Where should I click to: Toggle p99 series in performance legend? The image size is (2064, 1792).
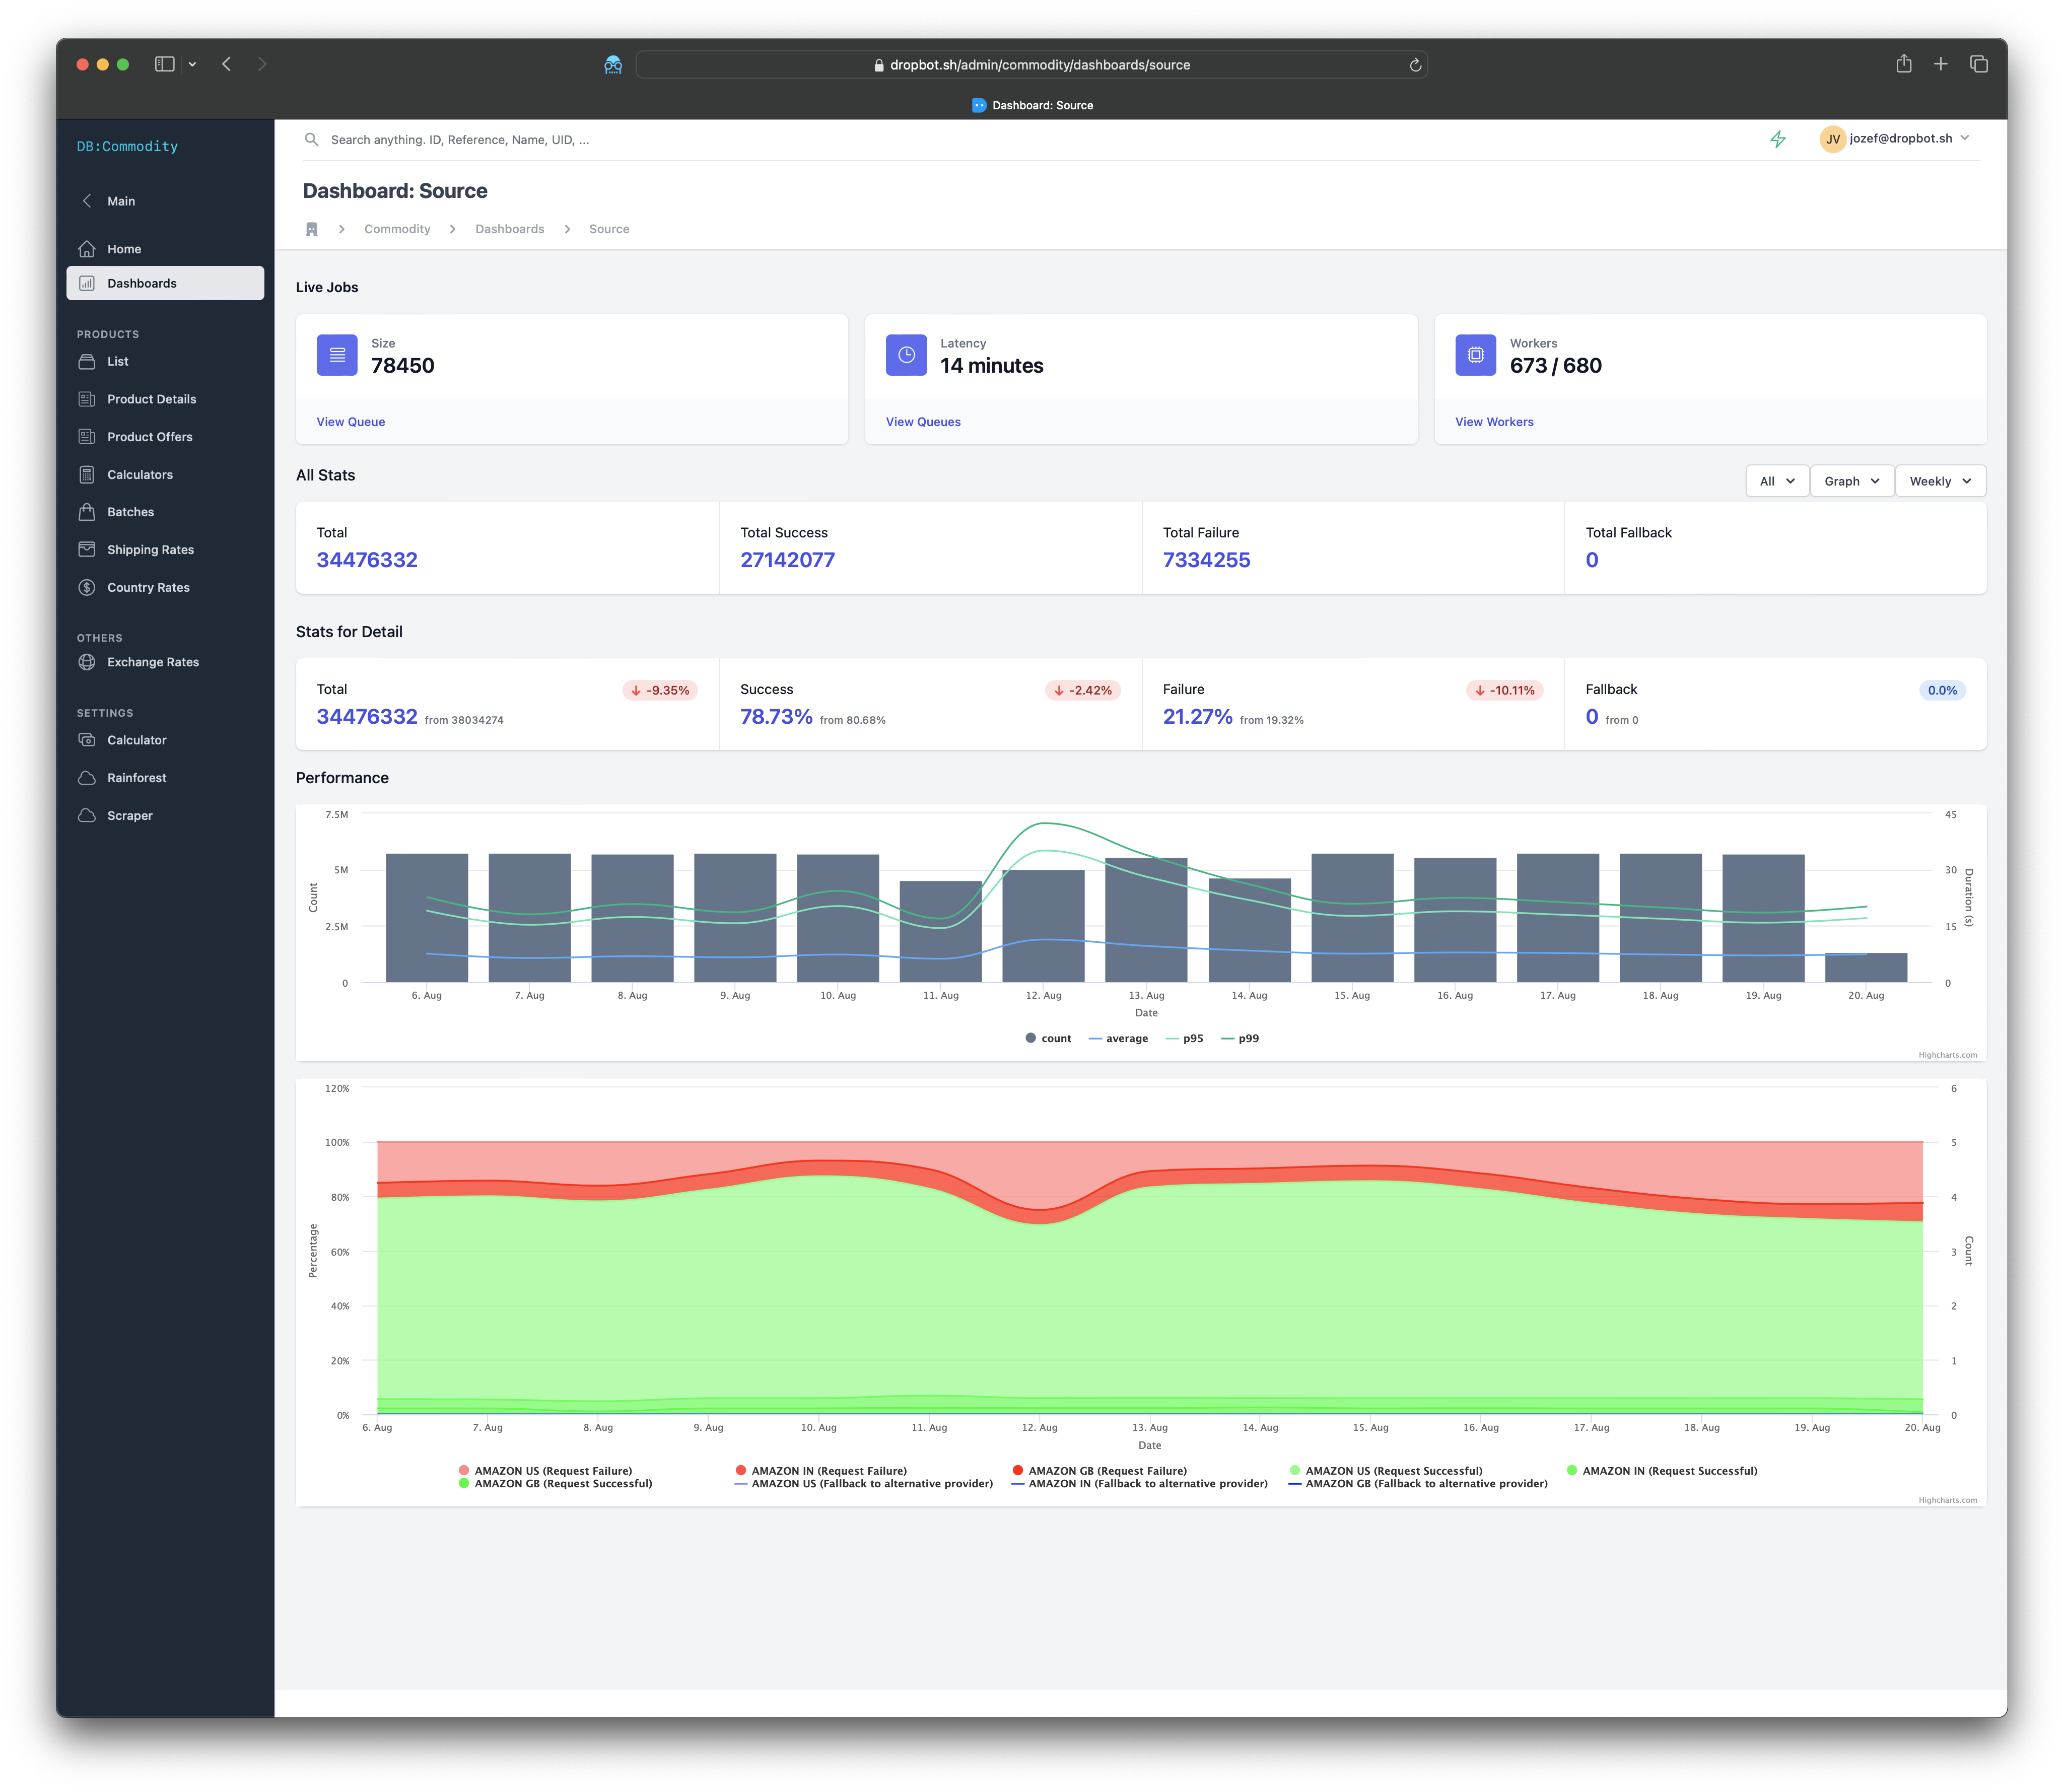pos(1240,1039)
